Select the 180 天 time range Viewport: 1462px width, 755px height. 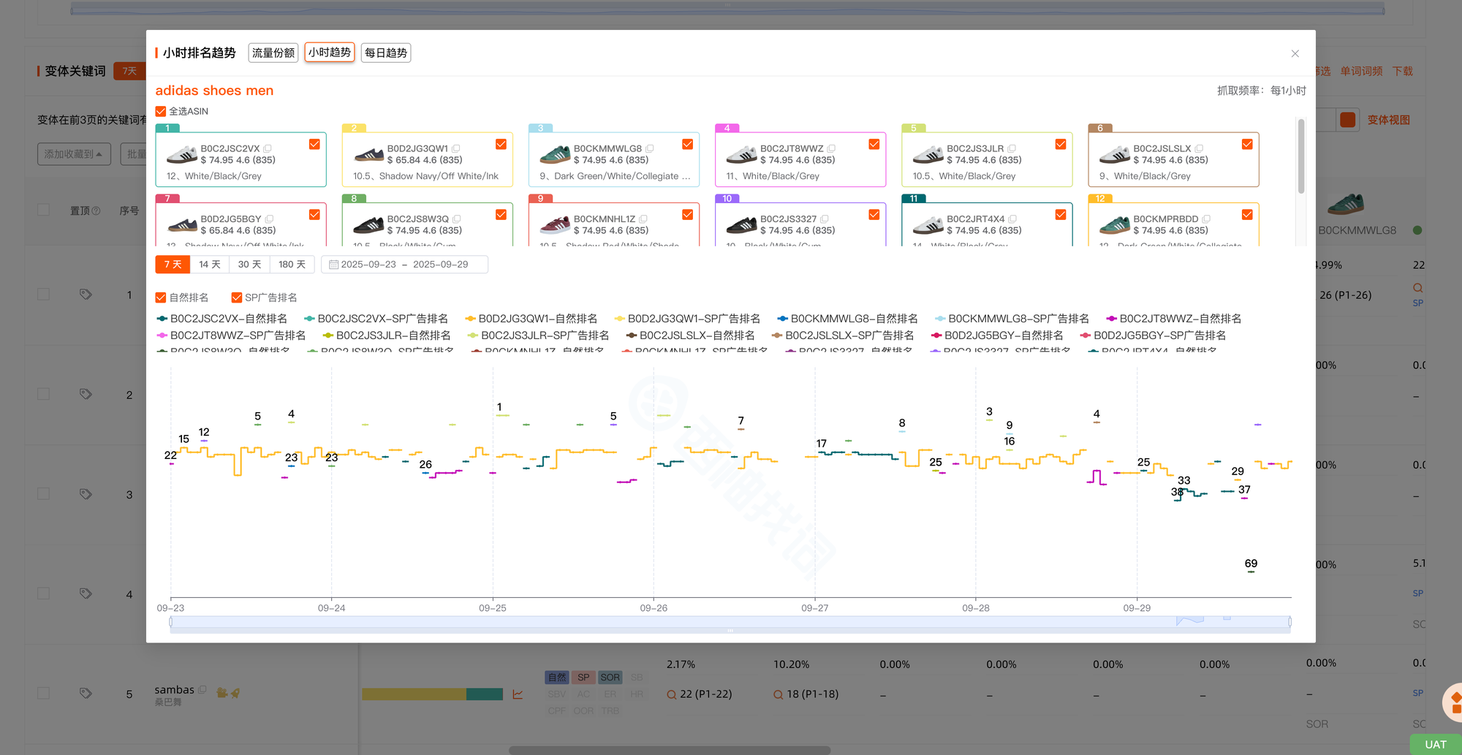[x=292, y=265]
